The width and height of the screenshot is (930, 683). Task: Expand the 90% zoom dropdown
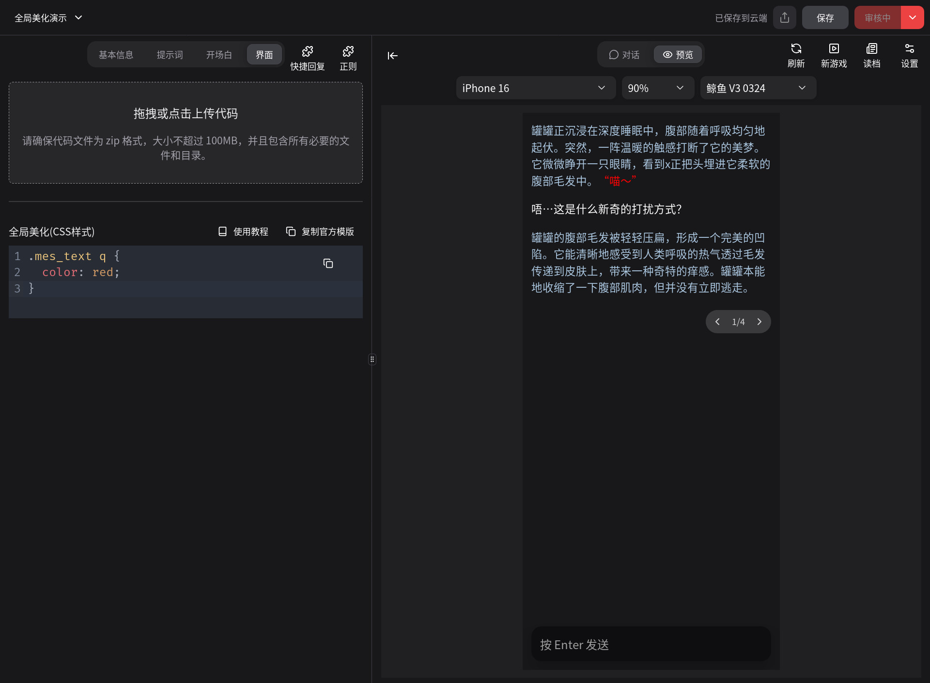657,88
